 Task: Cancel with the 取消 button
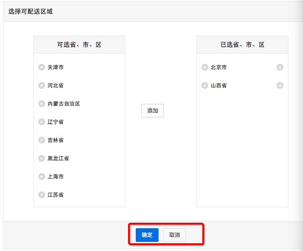pos(175,235)
